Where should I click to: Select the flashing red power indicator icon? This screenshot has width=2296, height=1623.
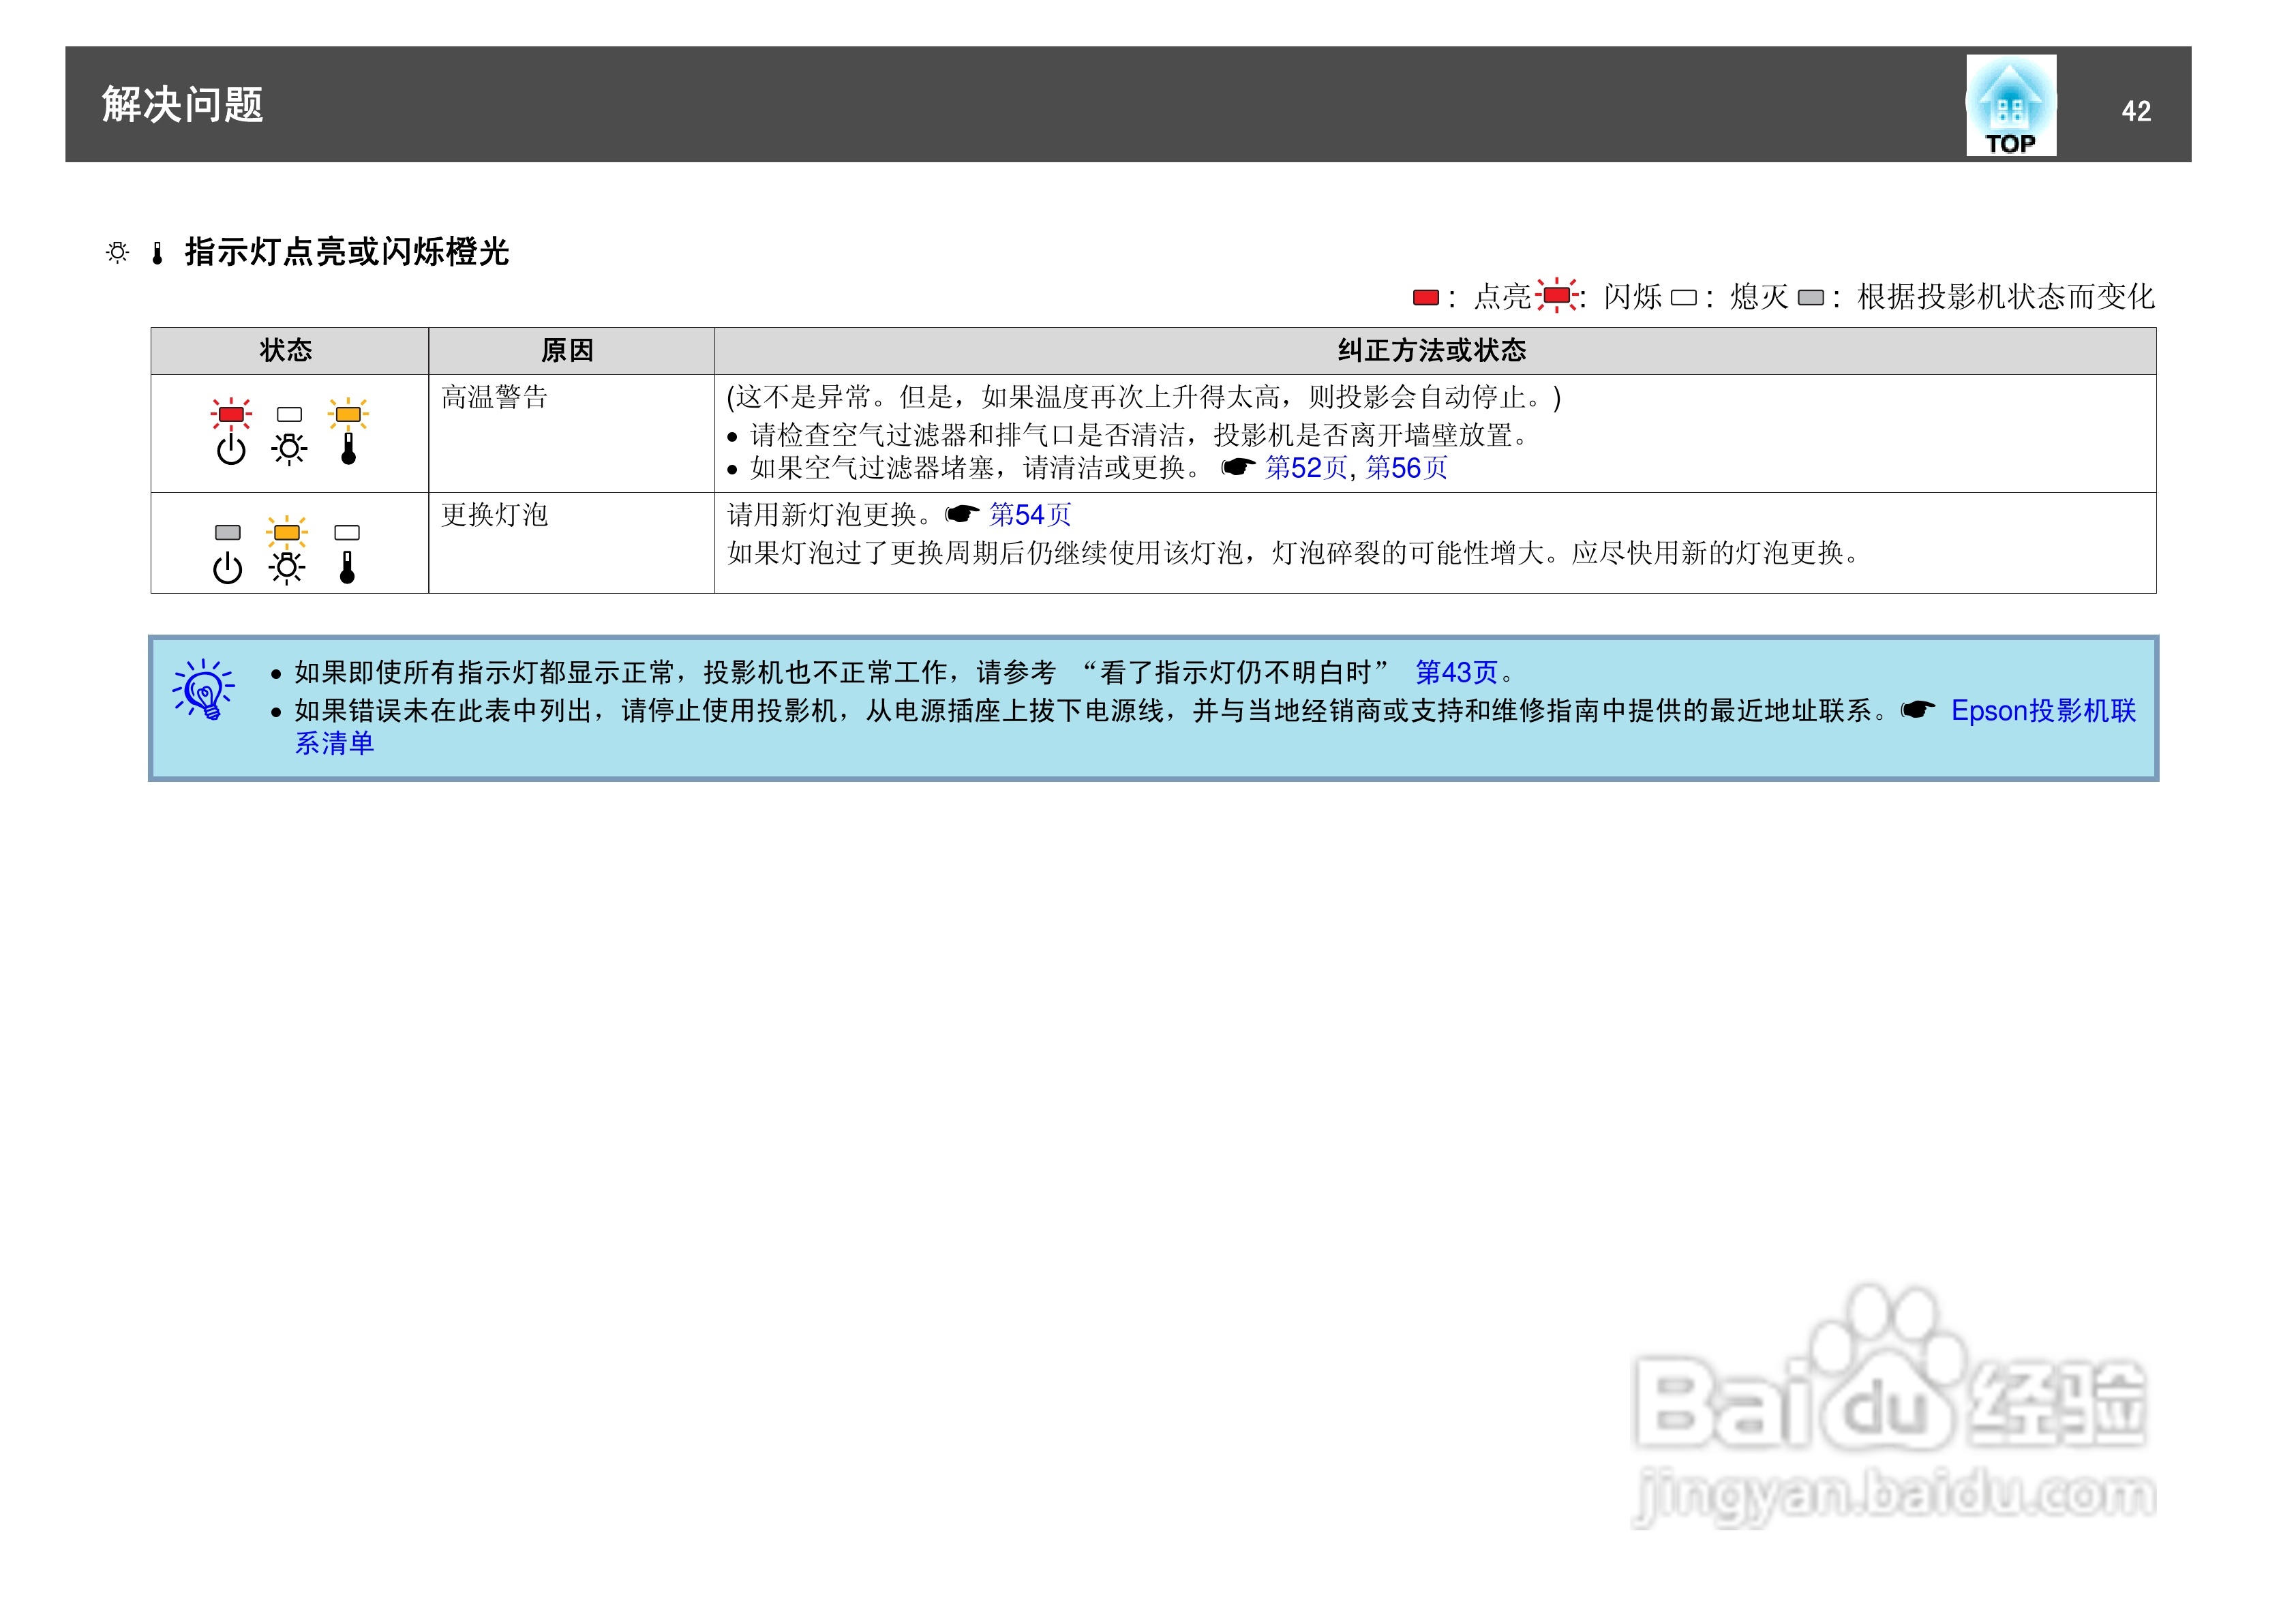pyautogui.click(x=231, y=414)
